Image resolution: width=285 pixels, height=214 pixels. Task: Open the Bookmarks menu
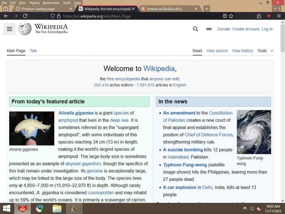(x=51, y=3)
